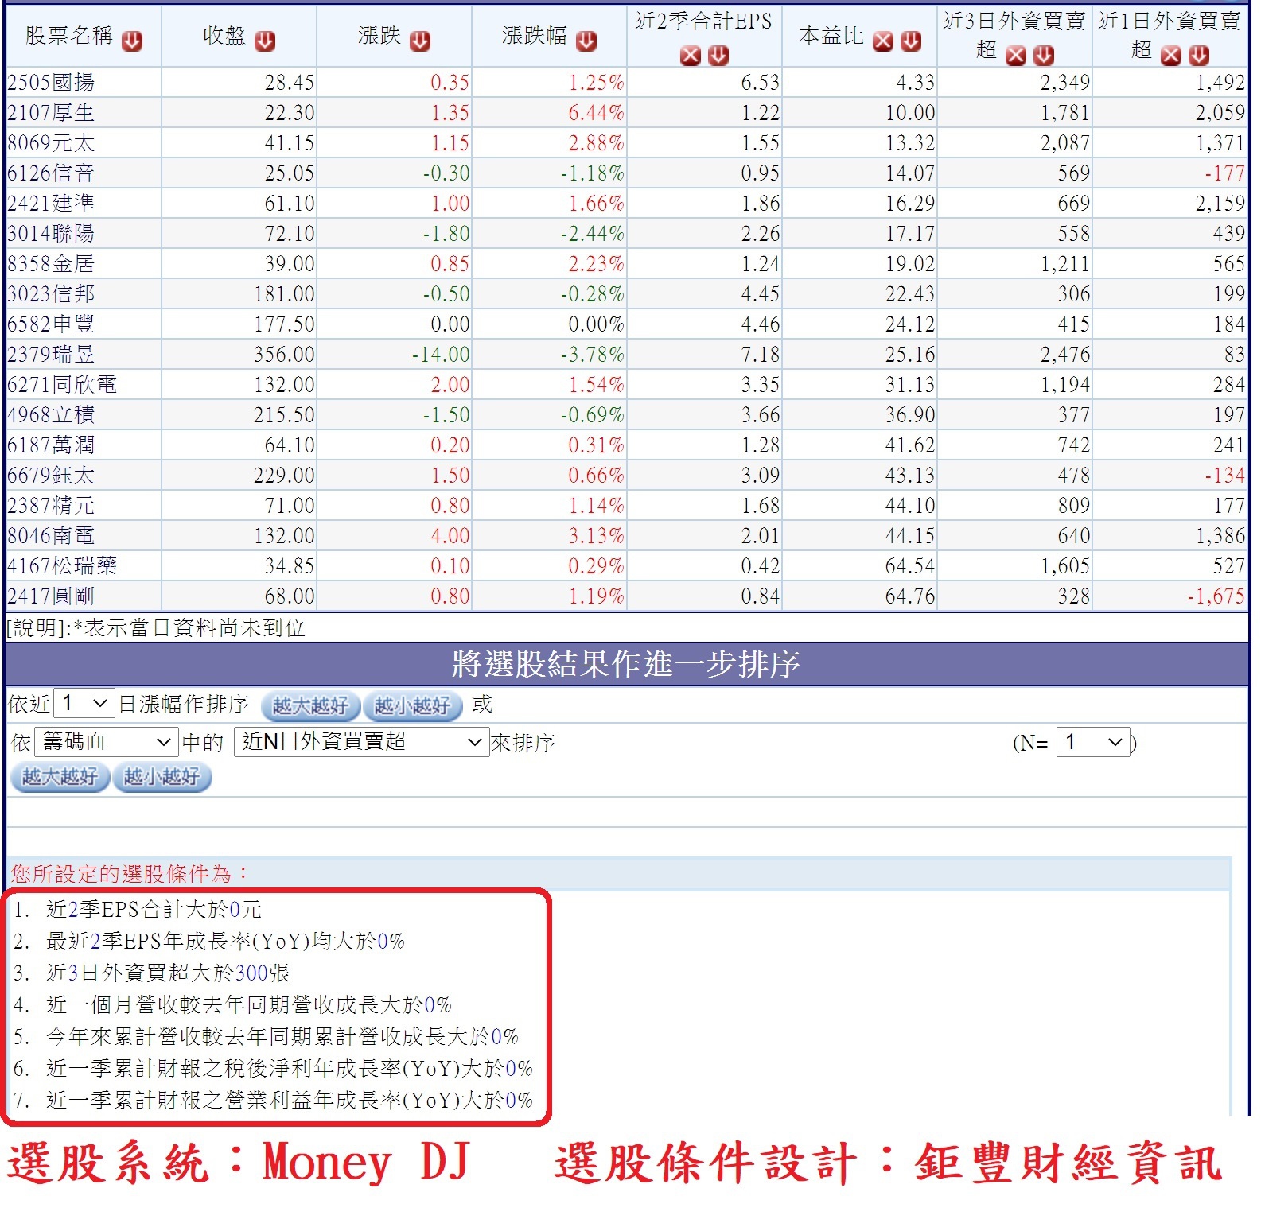This screenshot has width=1261, height=1231.
Task: Click 越小越好 button beside 日漲幅作排序
Action: [412, 705]
